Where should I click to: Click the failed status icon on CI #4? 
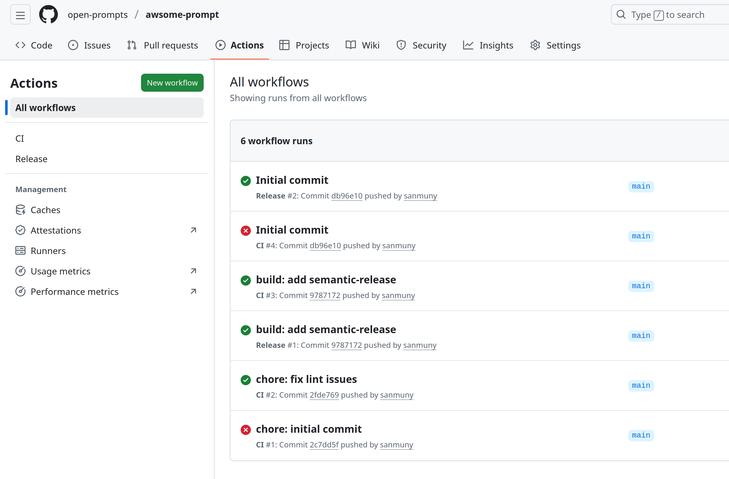(x=245, y=231)
